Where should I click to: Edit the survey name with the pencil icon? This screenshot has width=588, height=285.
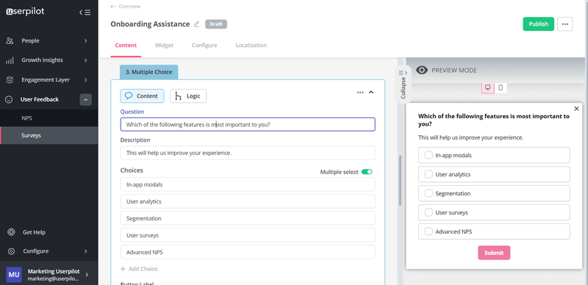click(197, 24)
